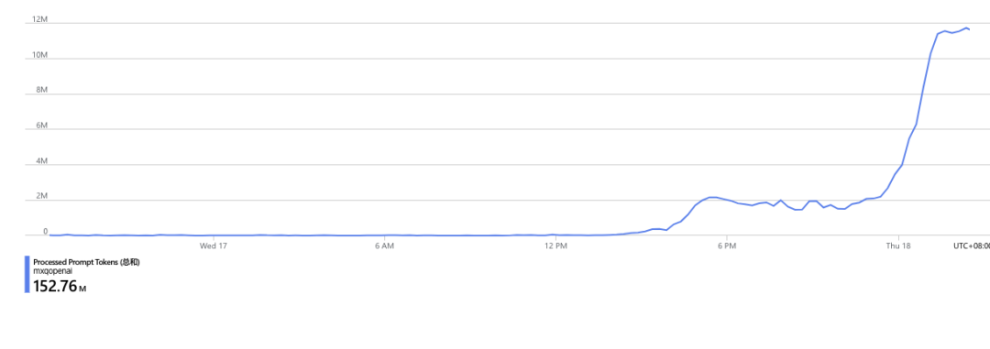Click the 0 y-axis label

tap(46, 232)
